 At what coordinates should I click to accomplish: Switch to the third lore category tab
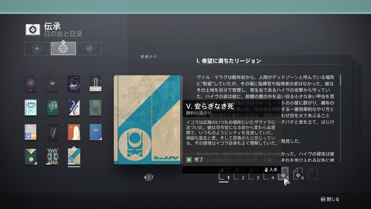tap(89, 48)
